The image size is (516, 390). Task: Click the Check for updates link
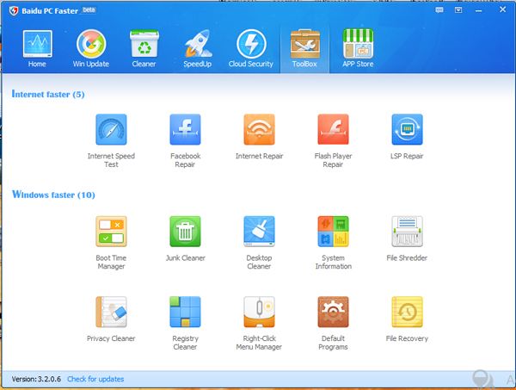tap(95, 379)
